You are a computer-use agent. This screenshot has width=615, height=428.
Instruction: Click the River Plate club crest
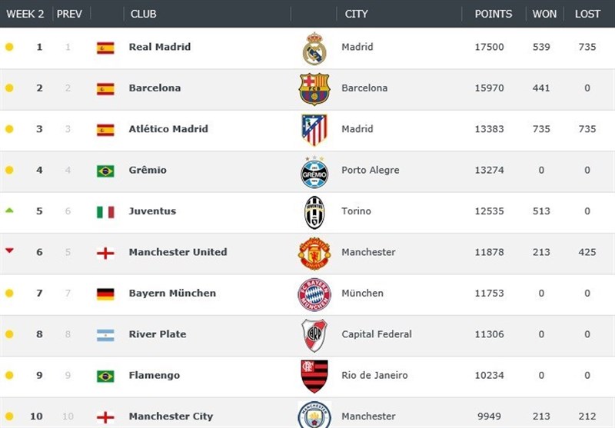[x=314, y=335]
